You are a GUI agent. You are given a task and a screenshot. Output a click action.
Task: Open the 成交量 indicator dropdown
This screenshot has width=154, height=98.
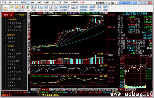pos(106,53)
